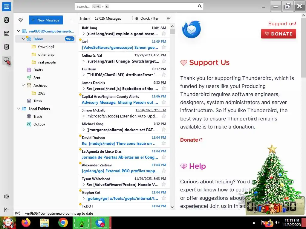Click the search magnifier icon
Viewport: 306px width, 229px height.
tap(200, 6)
